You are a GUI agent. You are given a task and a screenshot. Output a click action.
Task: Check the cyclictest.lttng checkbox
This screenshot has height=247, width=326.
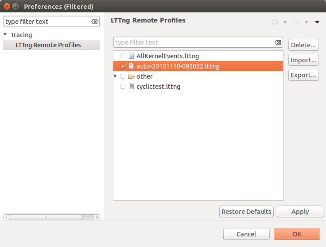tap(123, 87)
